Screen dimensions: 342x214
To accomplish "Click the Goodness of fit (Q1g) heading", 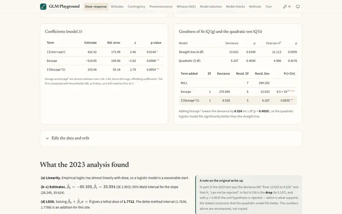I will point(220,31).
